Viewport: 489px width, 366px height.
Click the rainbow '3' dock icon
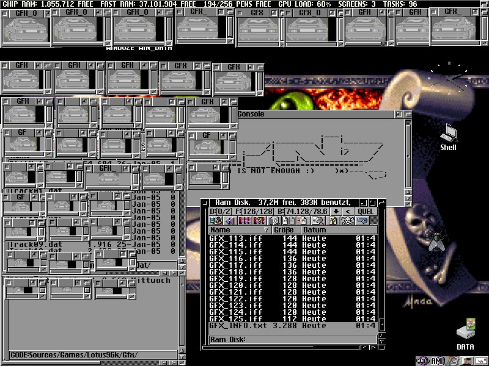pos(452,361)
